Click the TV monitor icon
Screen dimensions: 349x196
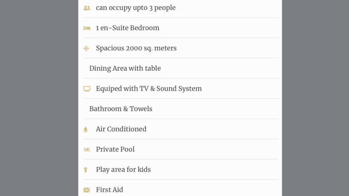click(87, 89)
